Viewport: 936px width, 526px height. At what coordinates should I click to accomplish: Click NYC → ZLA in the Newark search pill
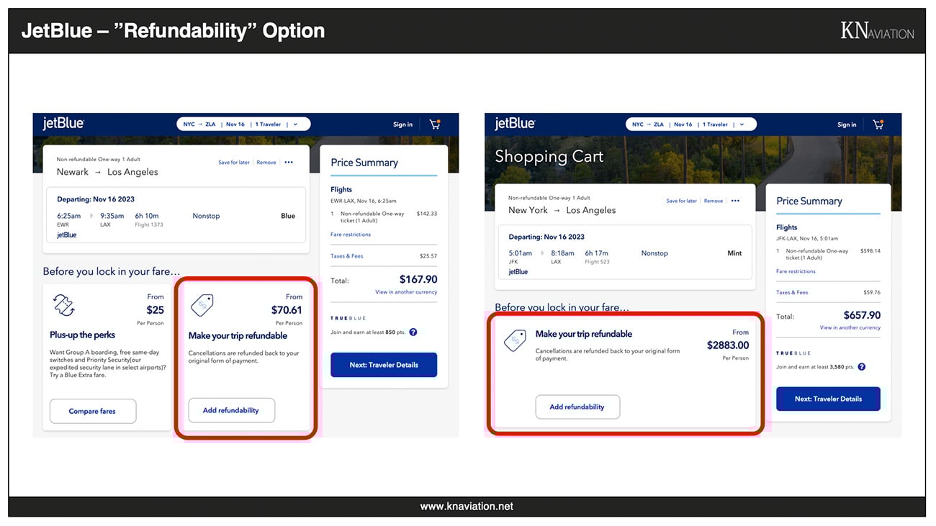[x=199, y=124]
